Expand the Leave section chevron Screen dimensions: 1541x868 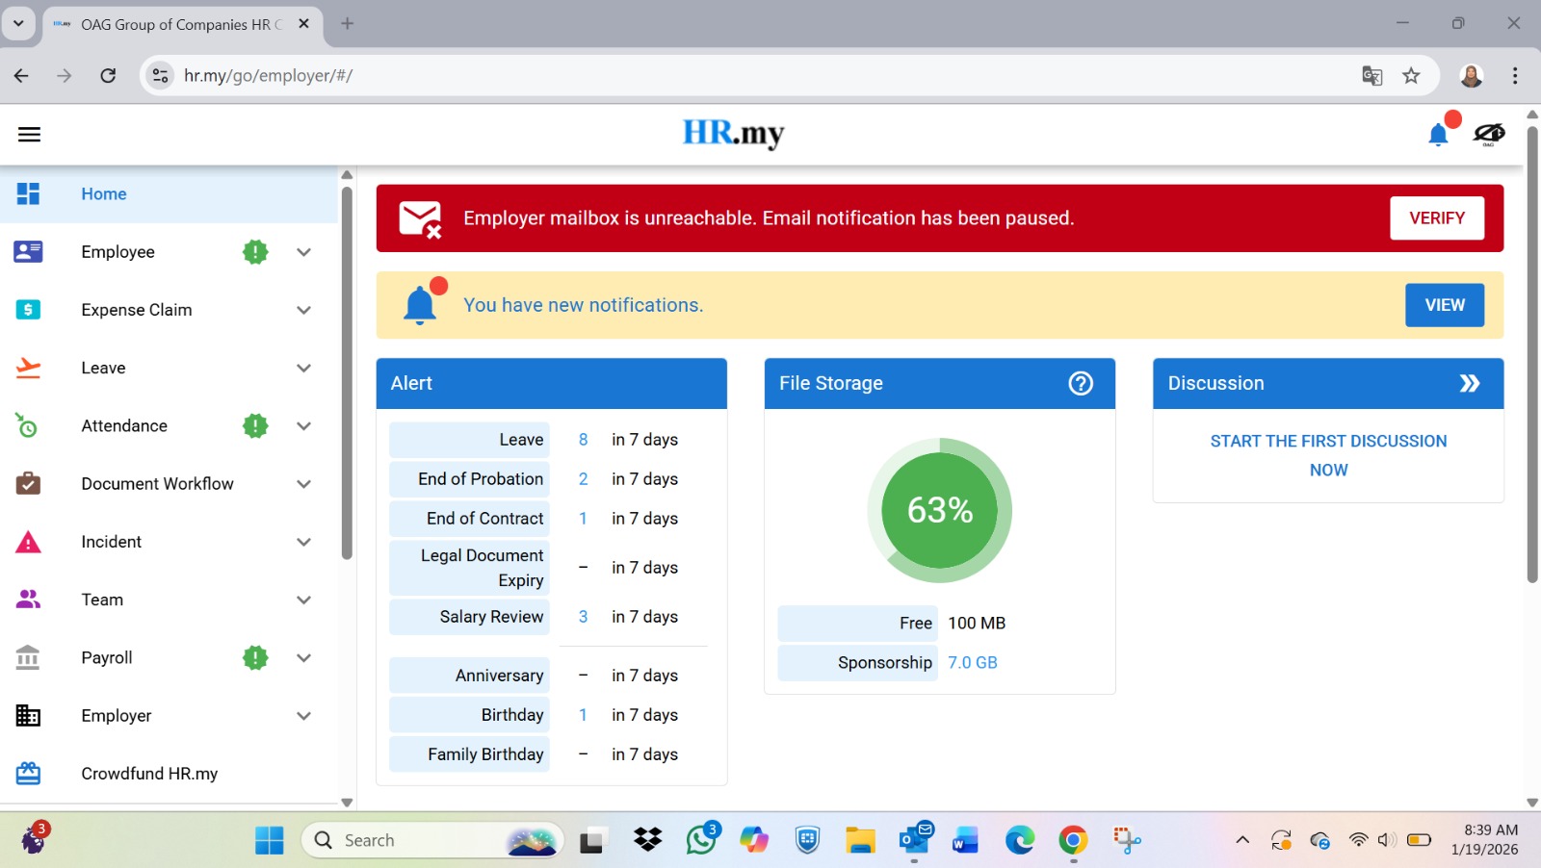pos(303,369)
